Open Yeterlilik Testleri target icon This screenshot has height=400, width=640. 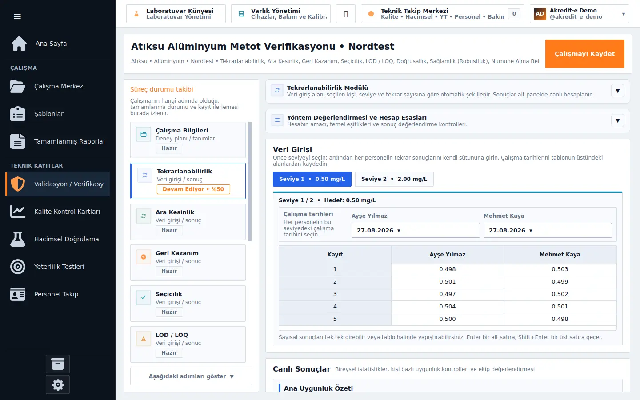[18, 267]
